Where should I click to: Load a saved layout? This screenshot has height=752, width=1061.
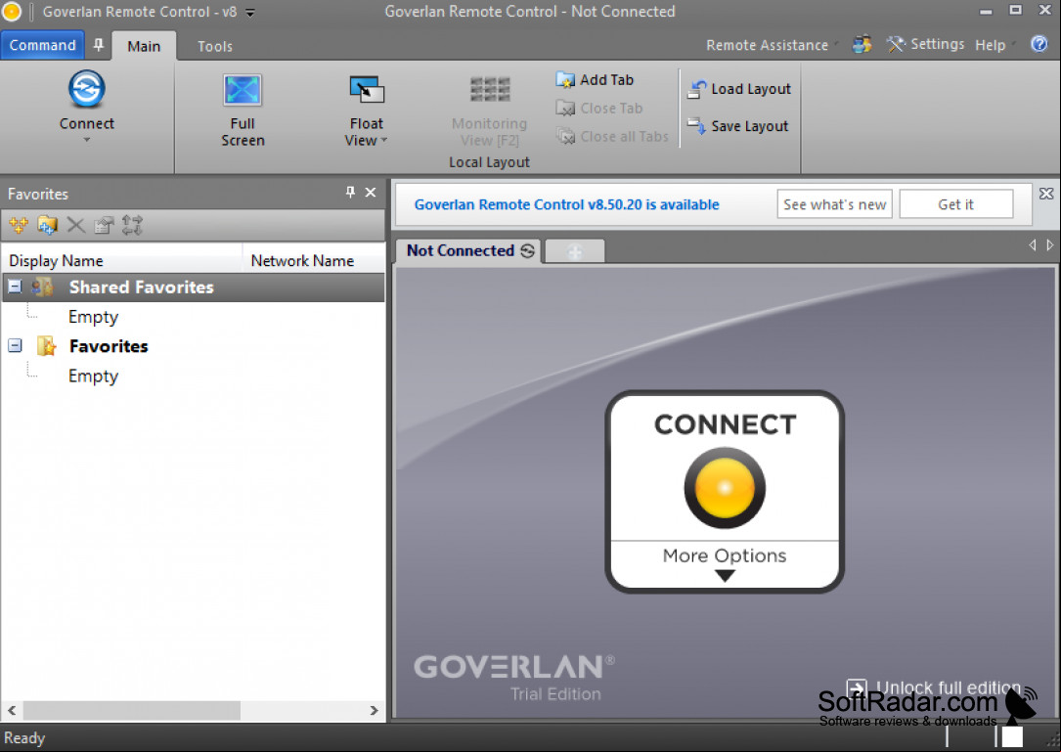pos(739,89)
